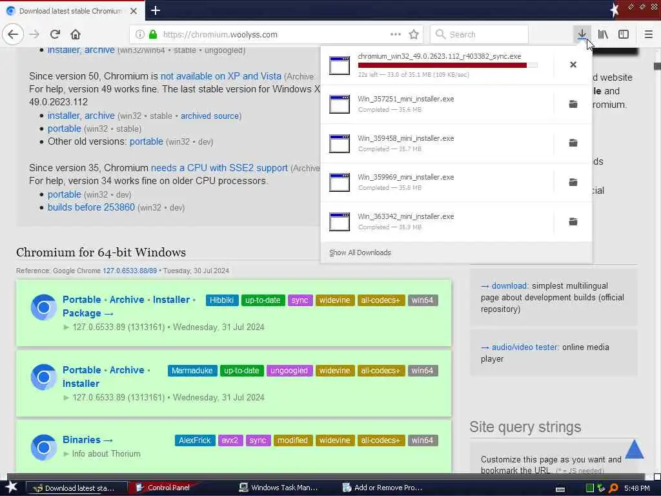
Task: Reload the current page
Action: [55, 35]
